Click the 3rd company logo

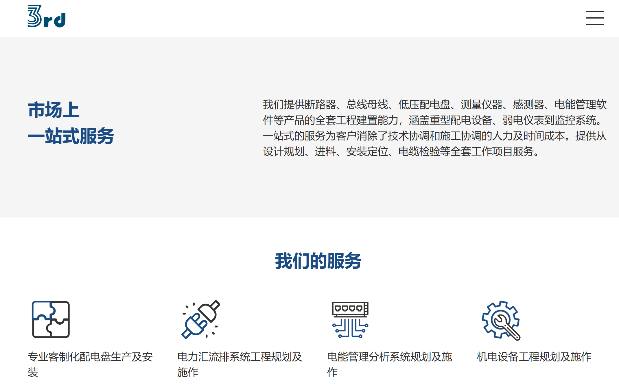pos(46,17)
